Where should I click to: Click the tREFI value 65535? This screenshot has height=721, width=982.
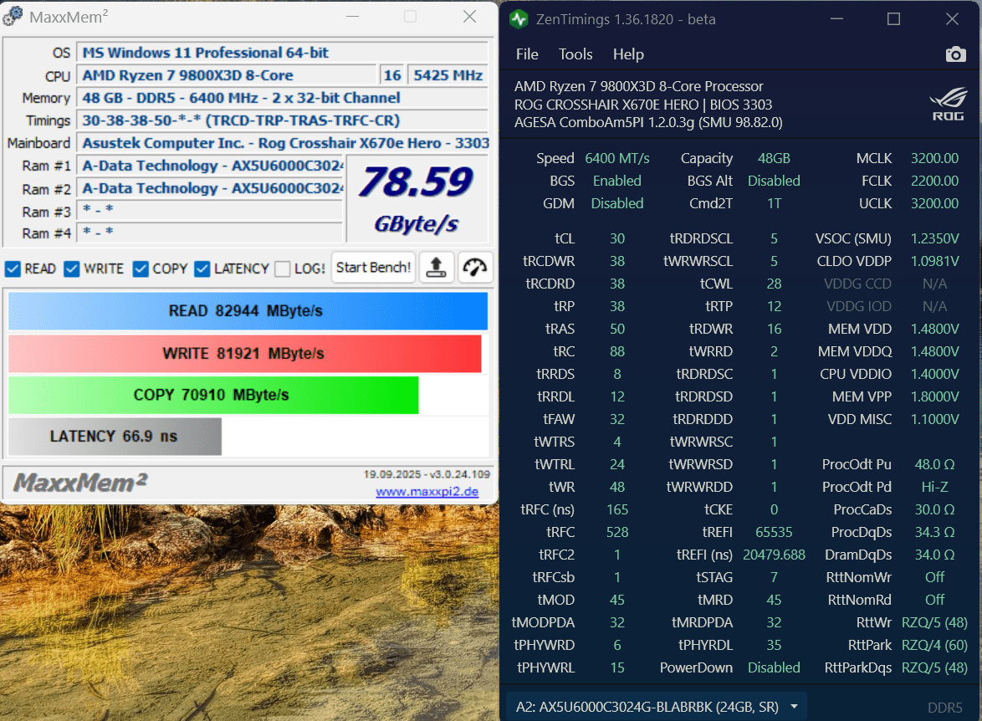[774, 533]
